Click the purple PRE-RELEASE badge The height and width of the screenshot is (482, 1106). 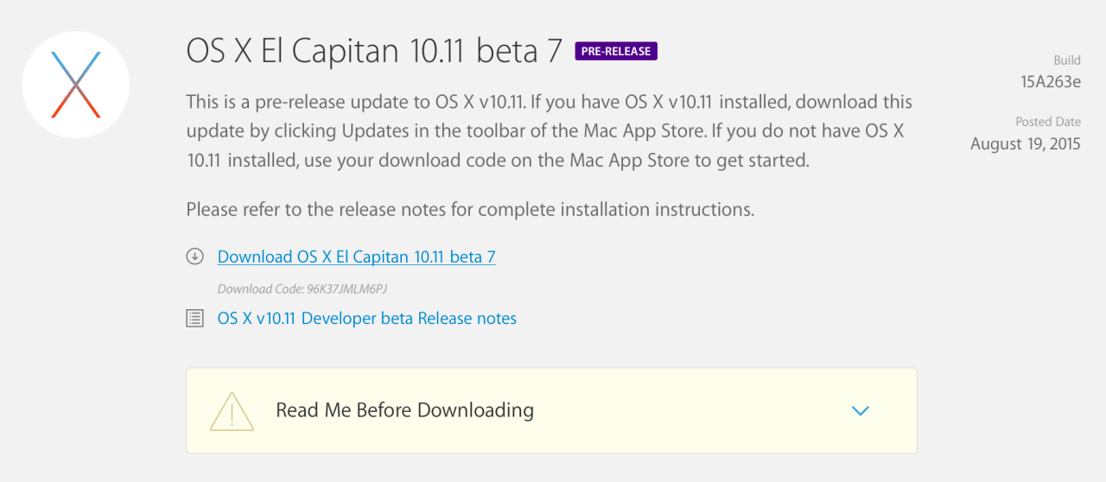tap(616, 52)
